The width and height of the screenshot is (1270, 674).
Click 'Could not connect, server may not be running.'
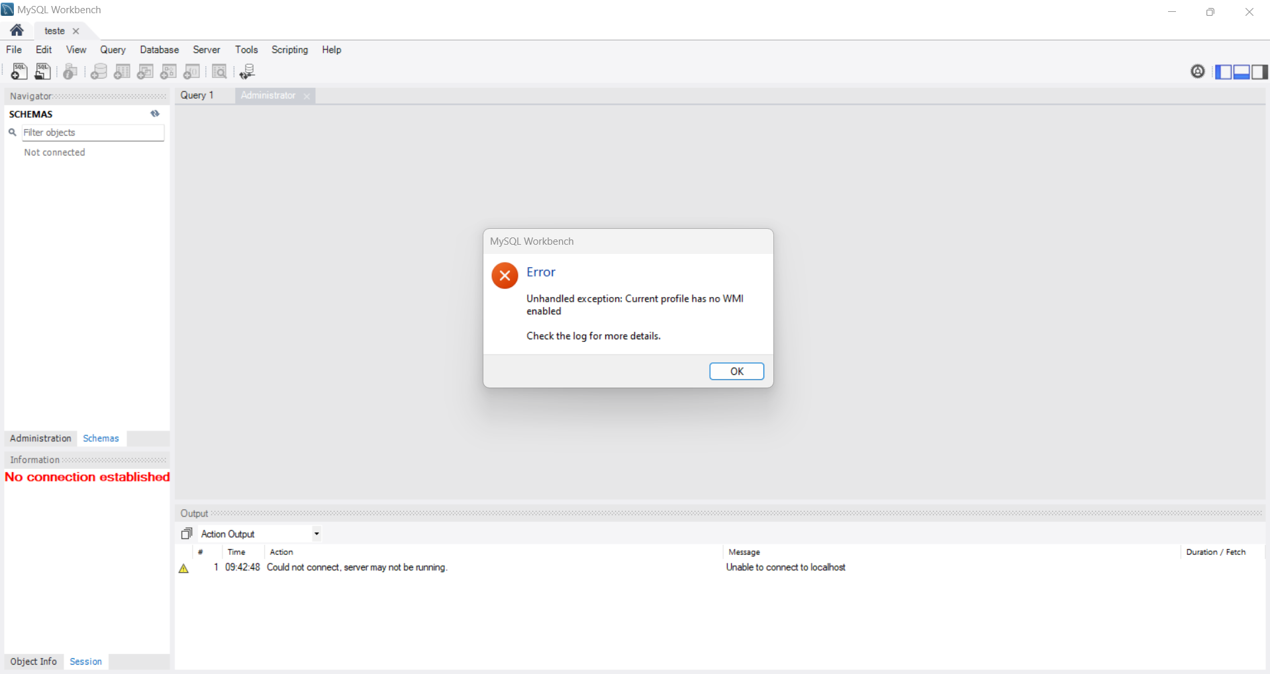[357, 568]
